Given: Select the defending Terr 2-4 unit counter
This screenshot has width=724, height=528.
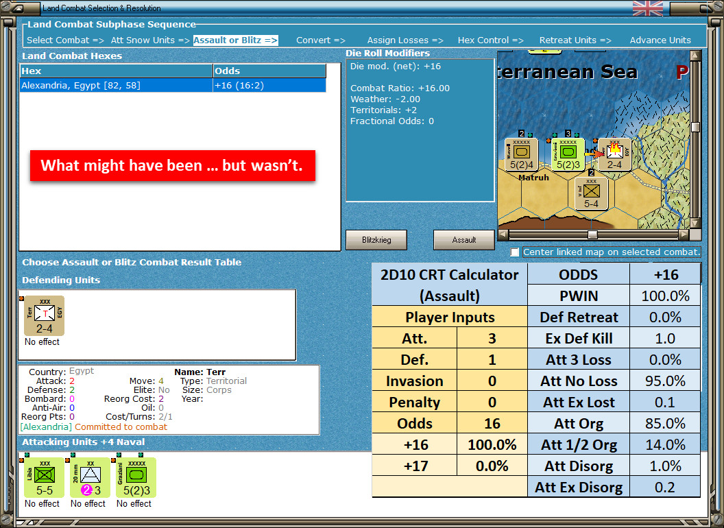Looking at the screenshot, I should [45, 316].
